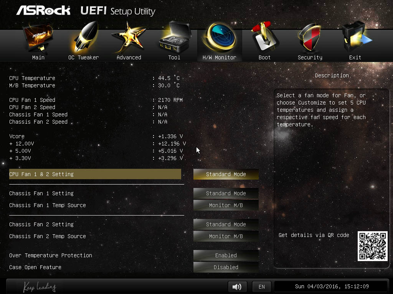
Task: Select the OC Tweaker rocket icon
Action: (84, 37)
